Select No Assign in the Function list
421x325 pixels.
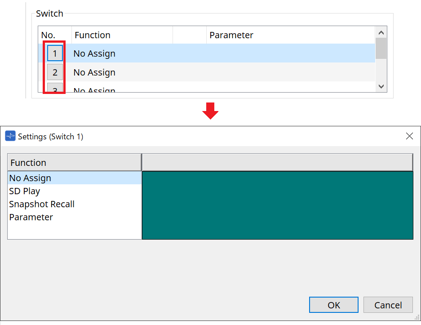point(30,178)
